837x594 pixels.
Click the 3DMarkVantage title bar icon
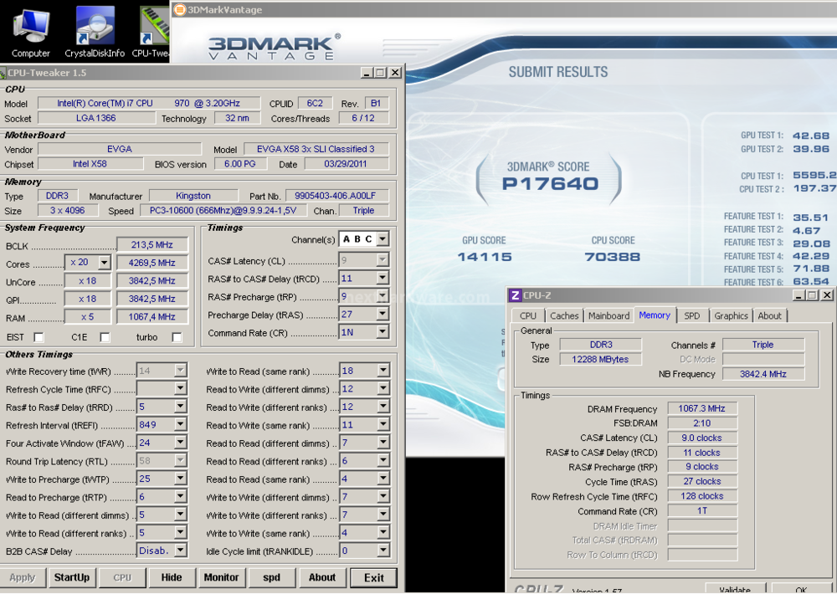(x=180, y=9)
